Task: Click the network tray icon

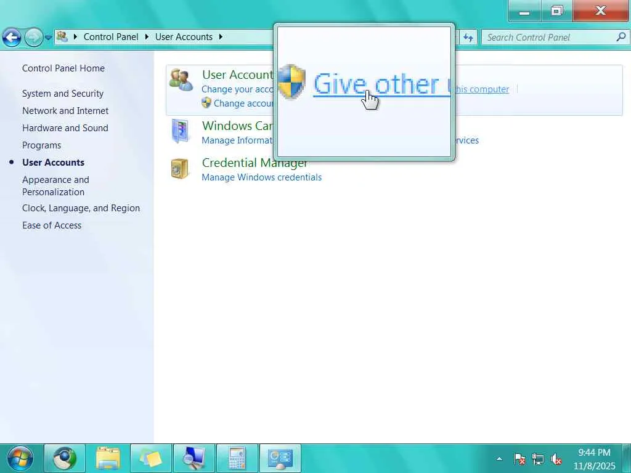Action: (x=537, y=458)
